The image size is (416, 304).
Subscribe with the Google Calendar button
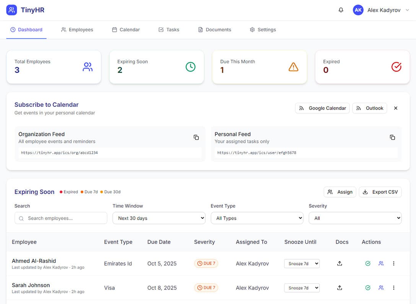(322, 108)
